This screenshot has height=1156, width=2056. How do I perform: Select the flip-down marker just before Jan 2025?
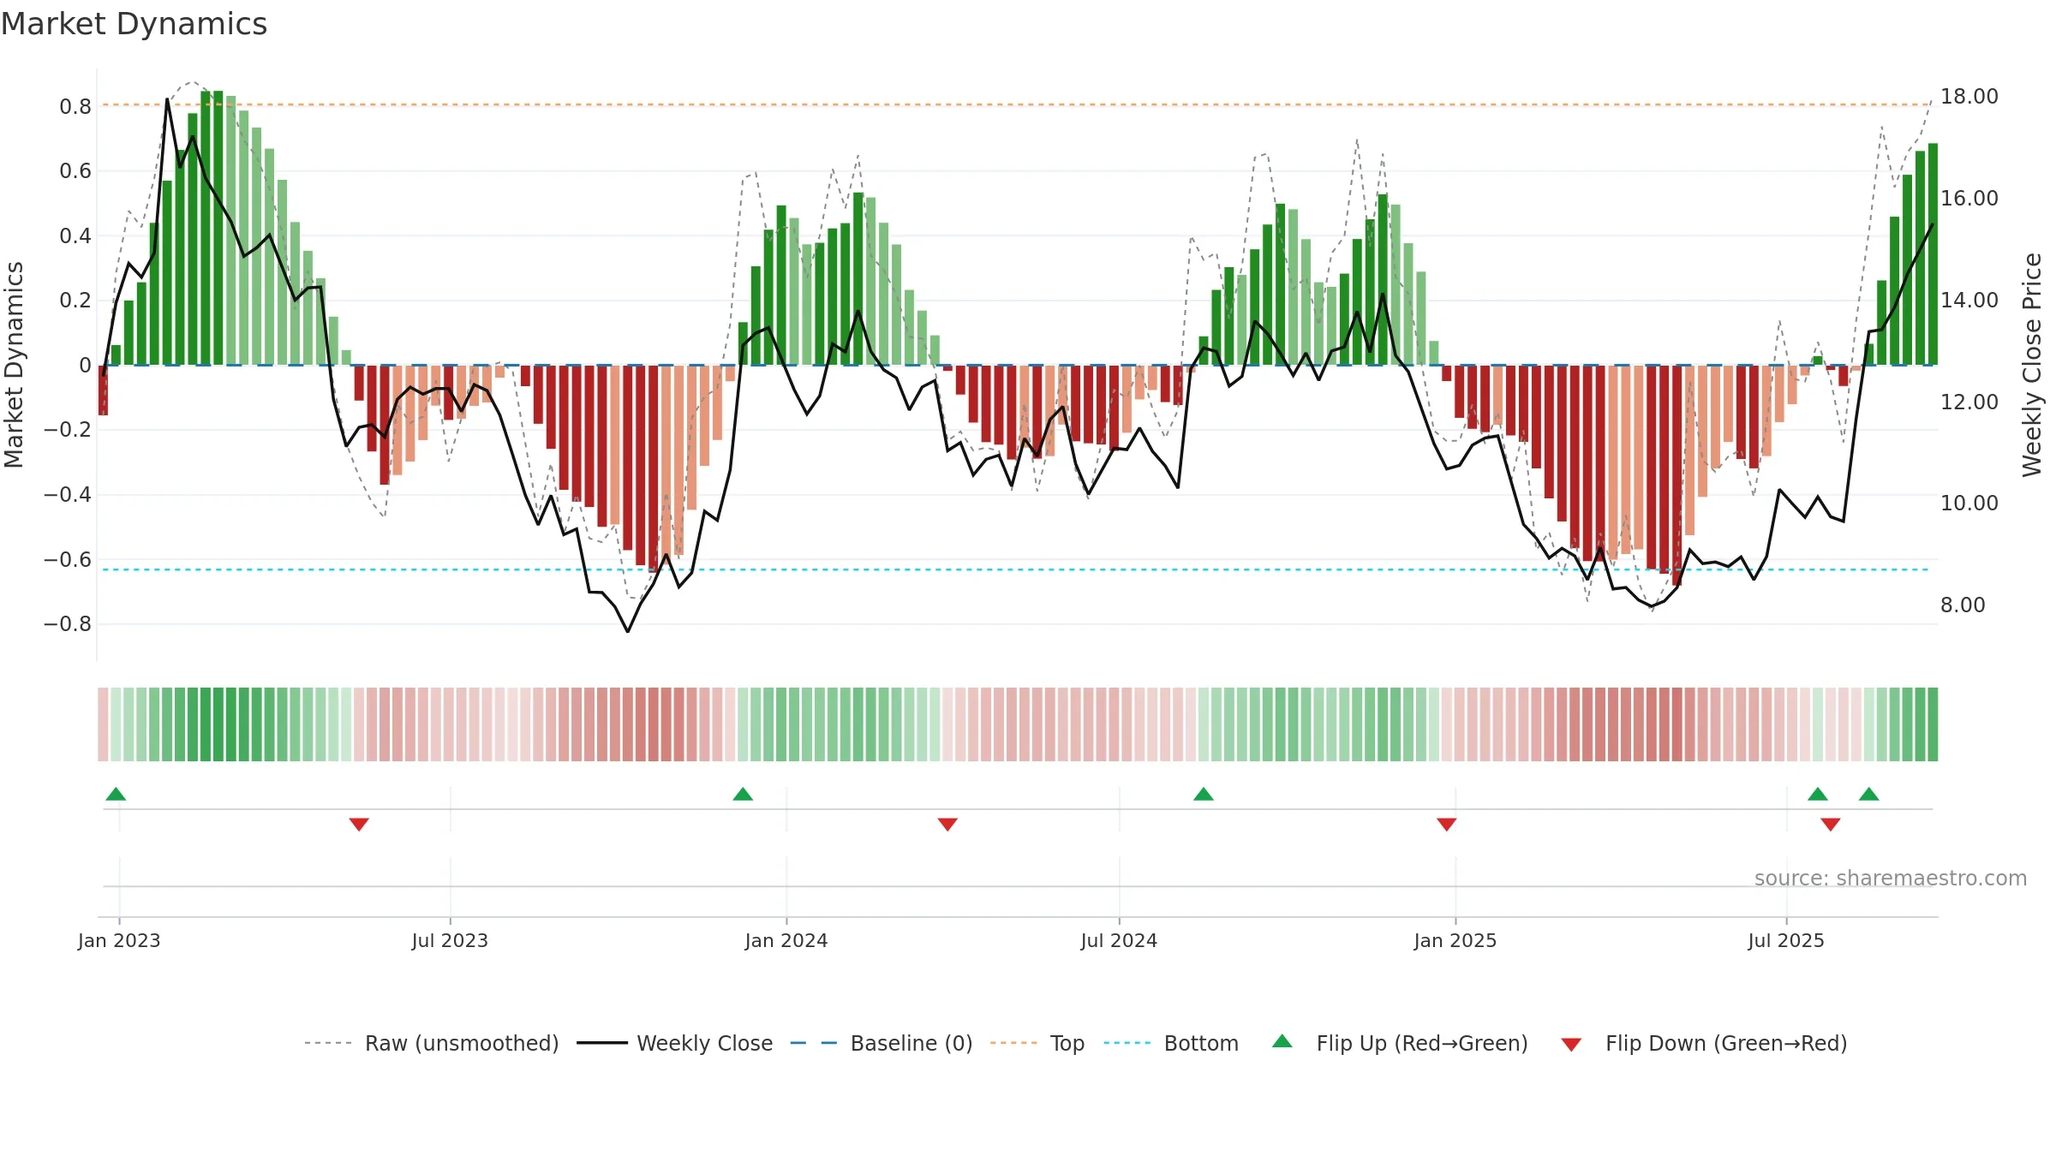pos(1447,825)
